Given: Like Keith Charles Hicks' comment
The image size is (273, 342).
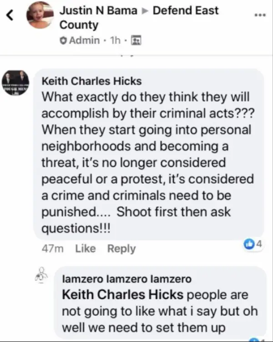Looking at the screenshot, I should click(x=86, y=249).
